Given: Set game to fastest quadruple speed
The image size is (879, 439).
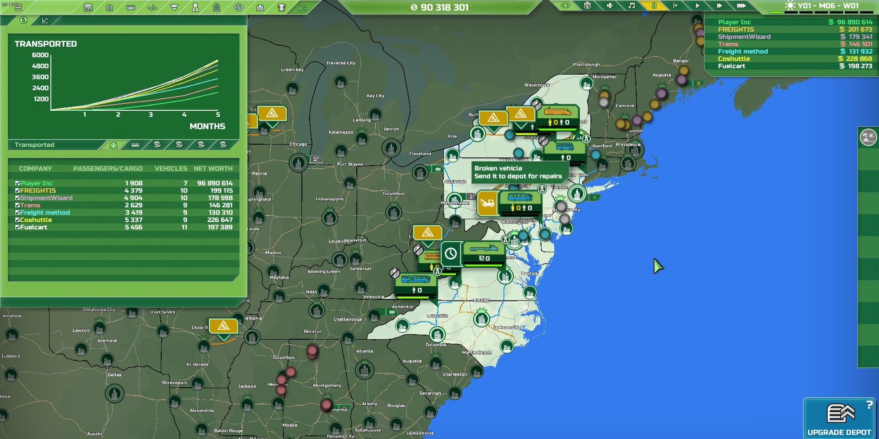Looking at the screenshot, I should pos(741,6).
